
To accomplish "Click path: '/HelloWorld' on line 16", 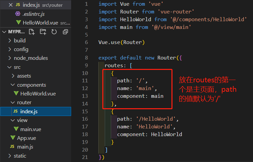I will (x=148, y=119).
